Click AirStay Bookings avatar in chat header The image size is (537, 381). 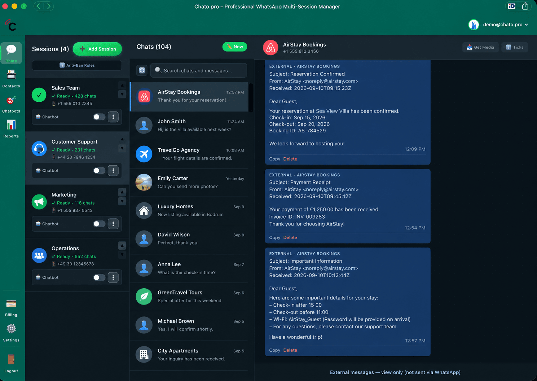[270, 48]
